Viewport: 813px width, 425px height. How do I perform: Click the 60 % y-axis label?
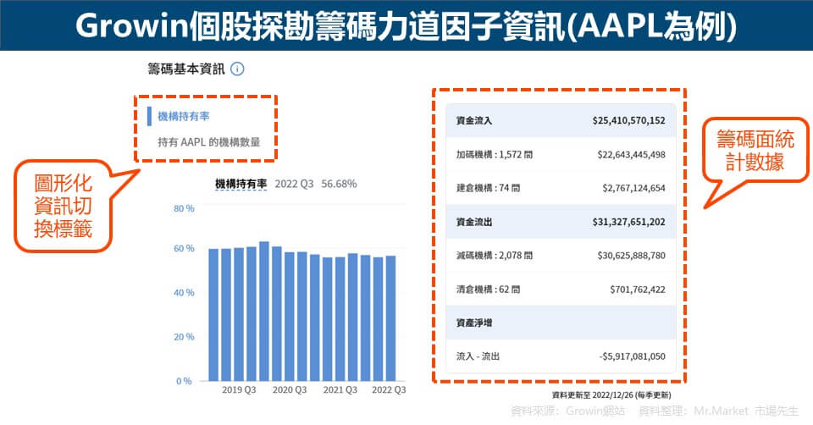[184, 248]
